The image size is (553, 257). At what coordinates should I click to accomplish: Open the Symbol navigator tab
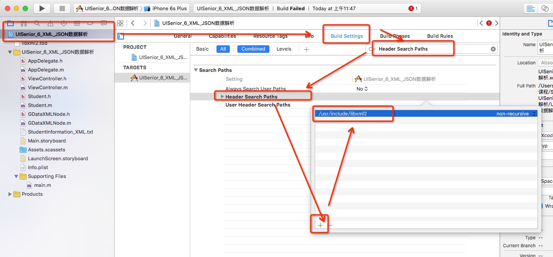coord(24,23)
